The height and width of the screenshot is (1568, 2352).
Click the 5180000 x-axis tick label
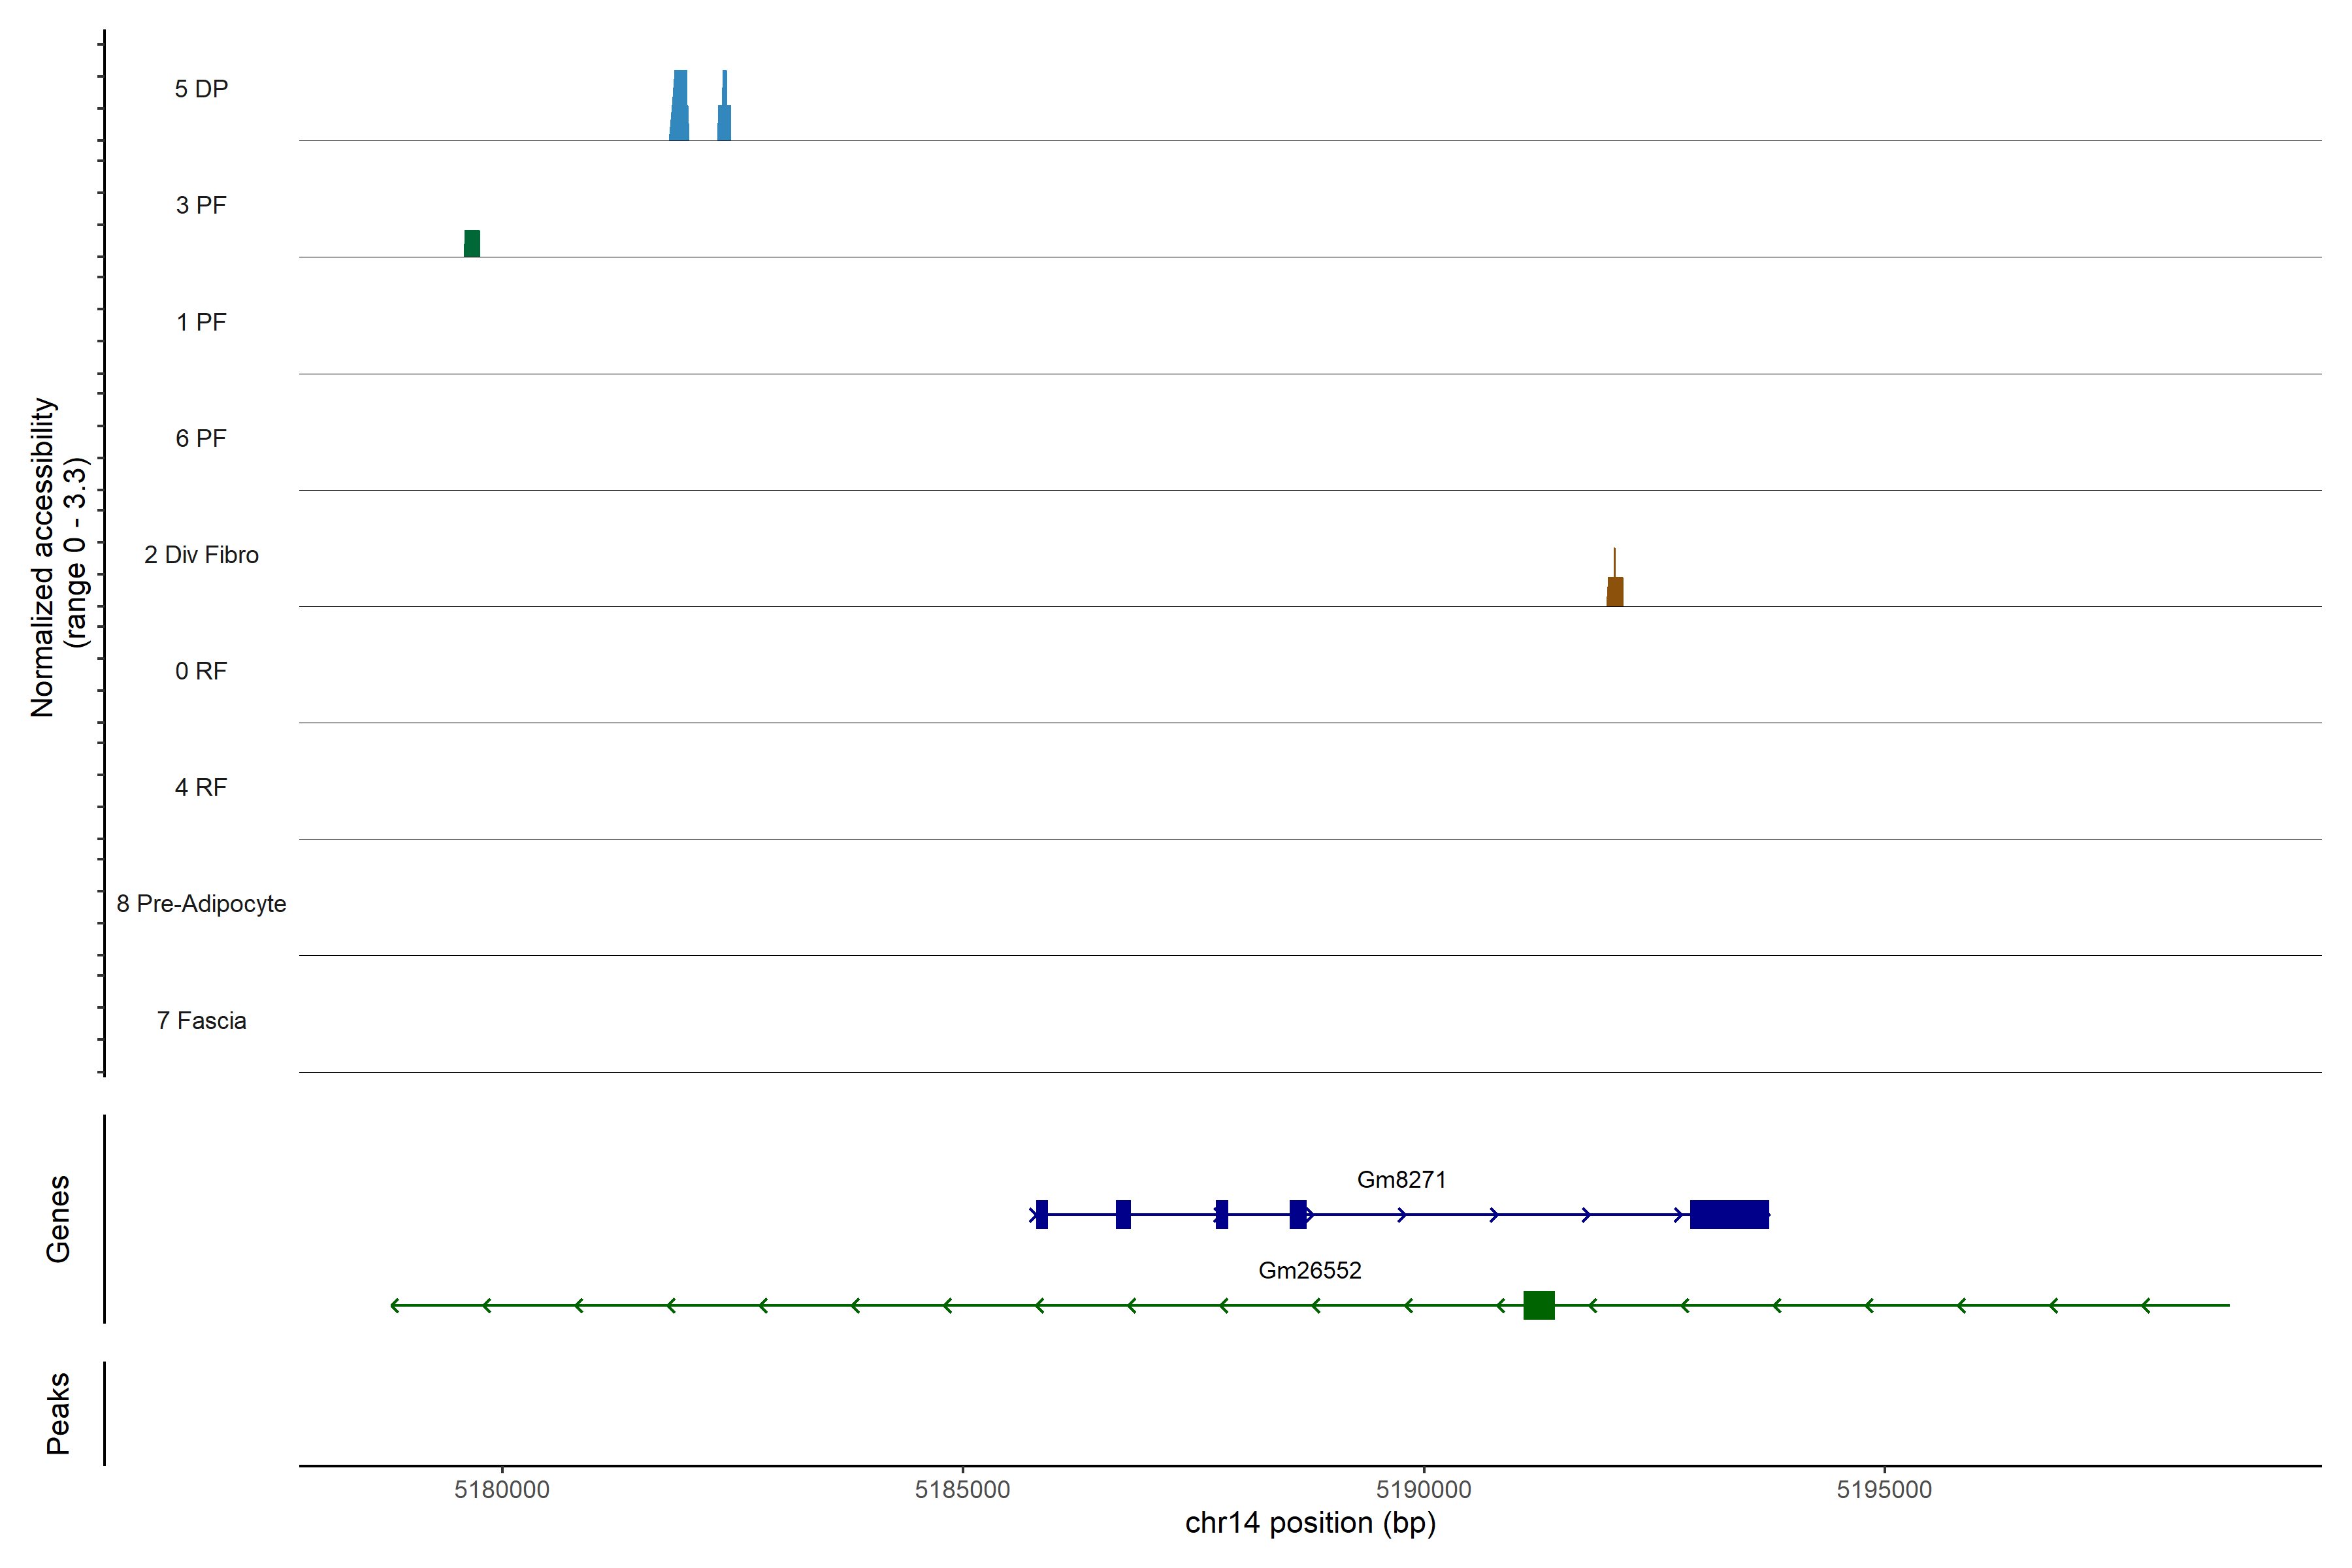tap(501, 1489)
